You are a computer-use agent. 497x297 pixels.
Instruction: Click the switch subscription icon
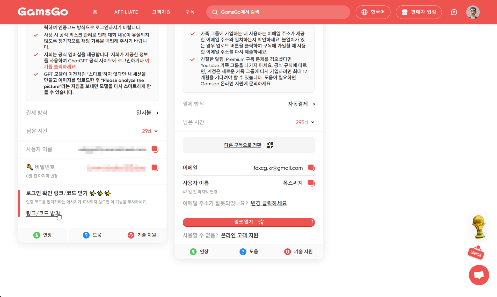click(x=270, y=145)
